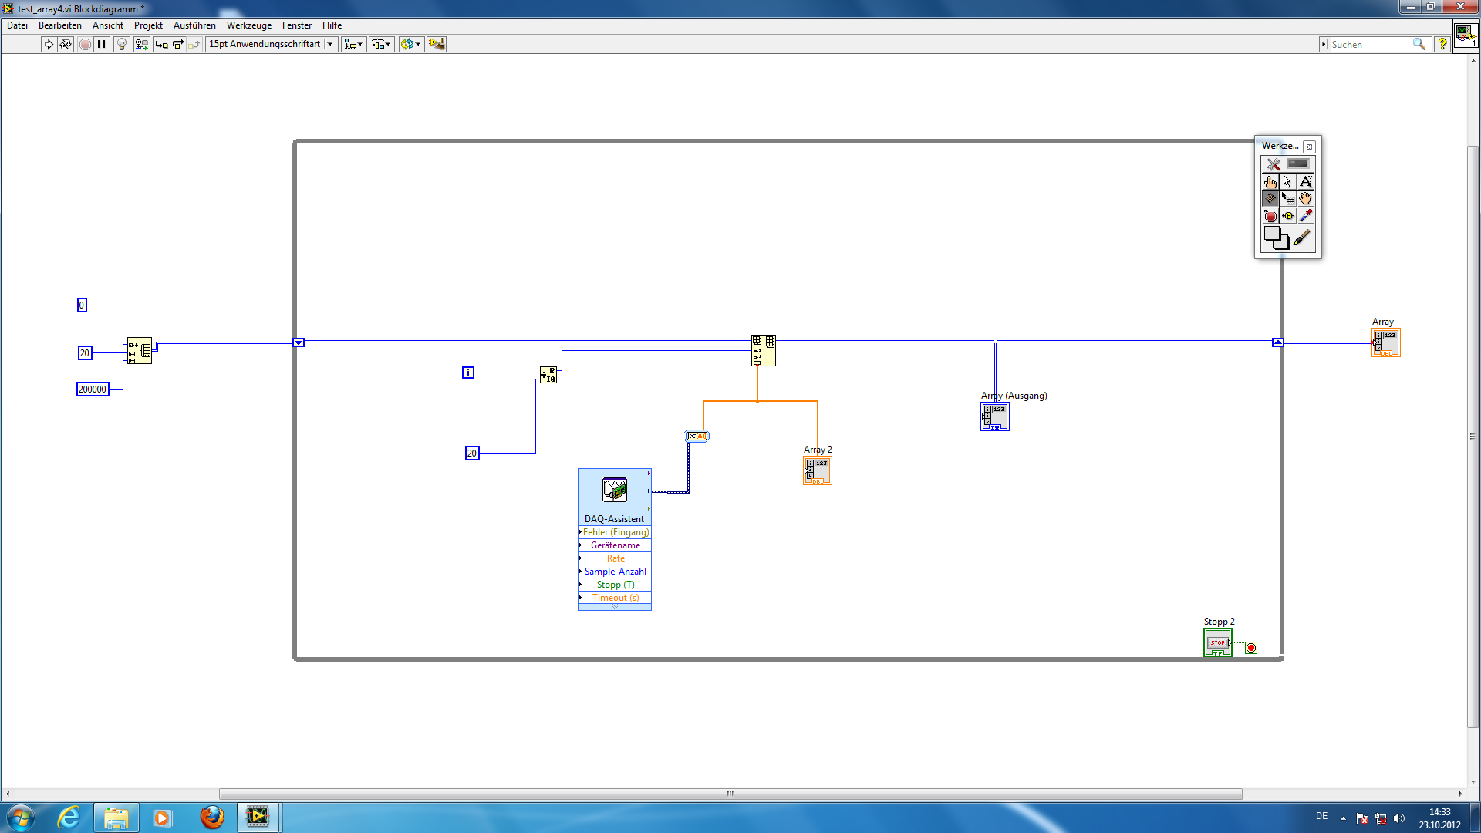1481x833 pixels.
Task: Select the wiring spool tool
Action: (1270, 199)
